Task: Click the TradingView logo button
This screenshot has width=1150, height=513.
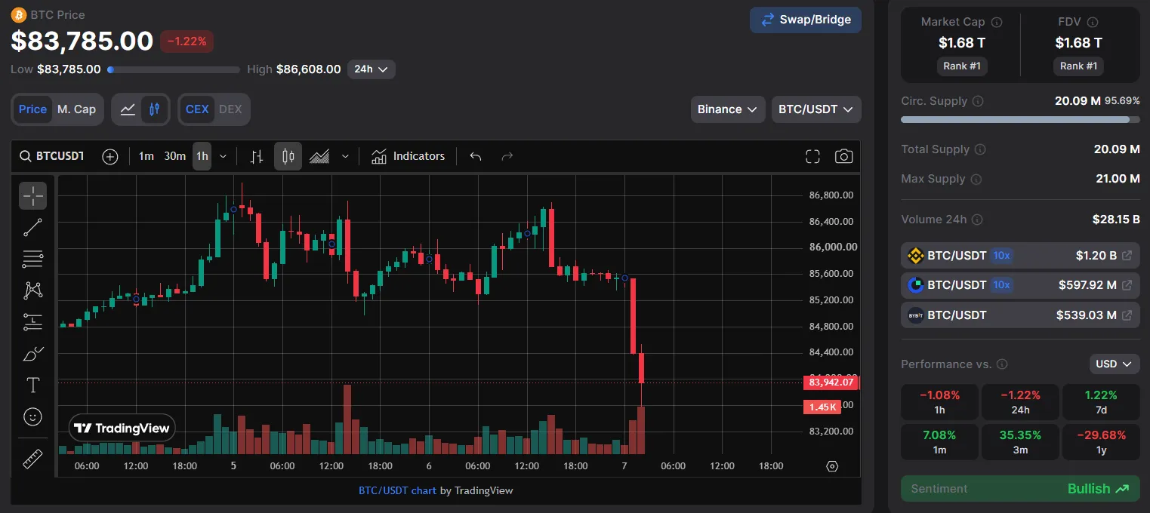Action: 123,429
